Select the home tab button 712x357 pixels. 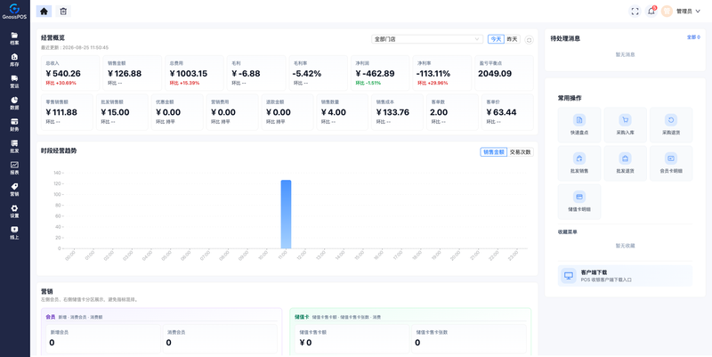click(44, 12)
